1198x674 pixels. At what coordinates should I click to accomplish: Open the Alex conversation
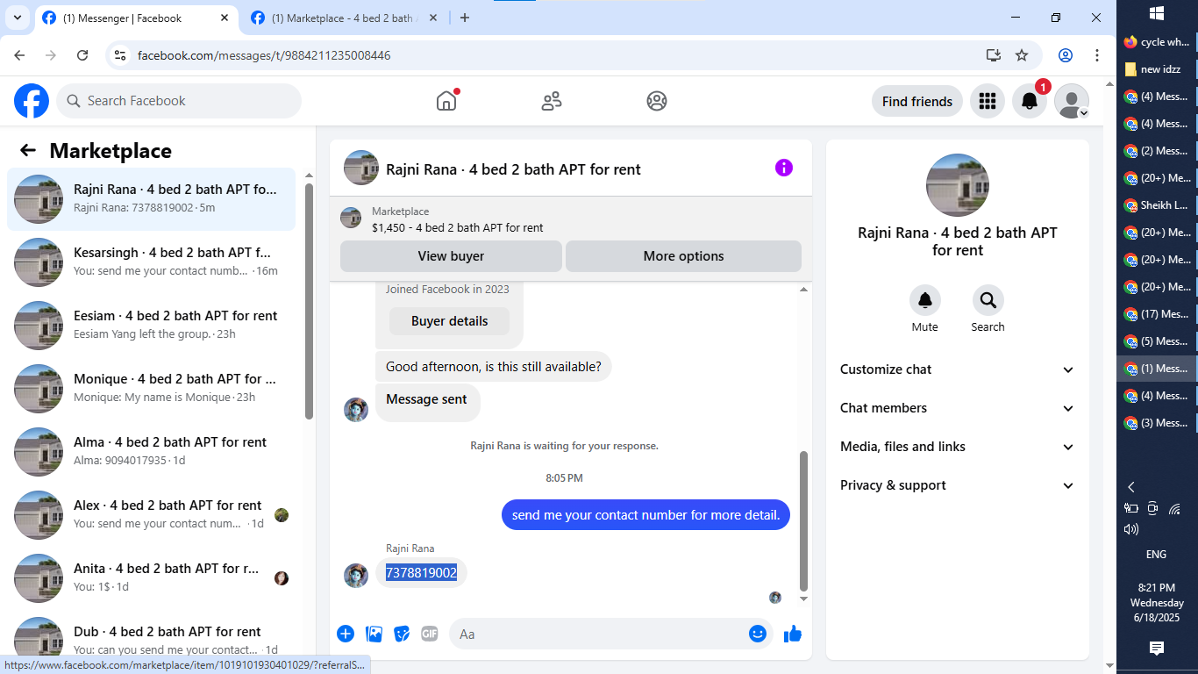point(152,515)
